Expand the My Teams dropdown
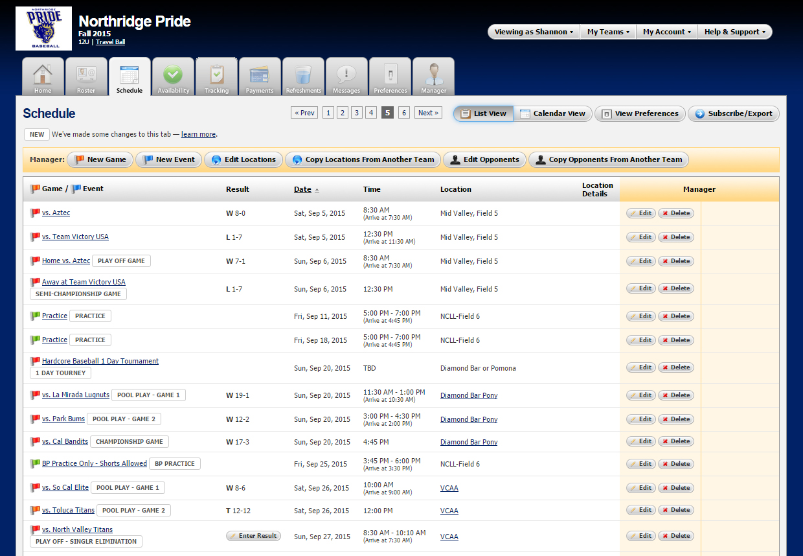803x556 pixels. coord(608,32)
